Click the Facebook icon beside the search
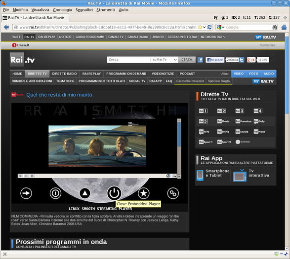Viewport: 290px width, 259px height. (x=200, y=60)
